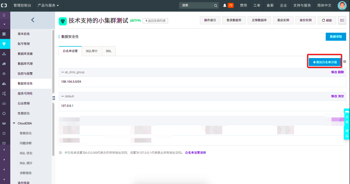Click the 127.0.0.1 address text
Image resolution: width=350 pixels, height=184 pixels.
67,106
